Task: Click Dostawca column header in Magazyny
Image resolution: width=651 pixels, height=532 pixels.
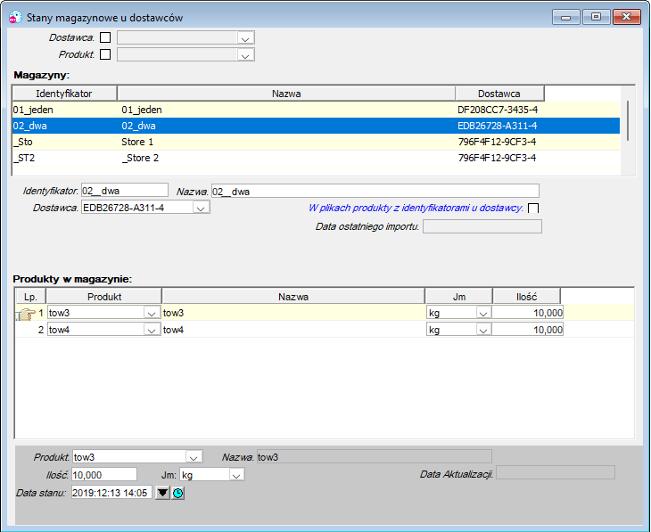Action: (x=499, y=94)
